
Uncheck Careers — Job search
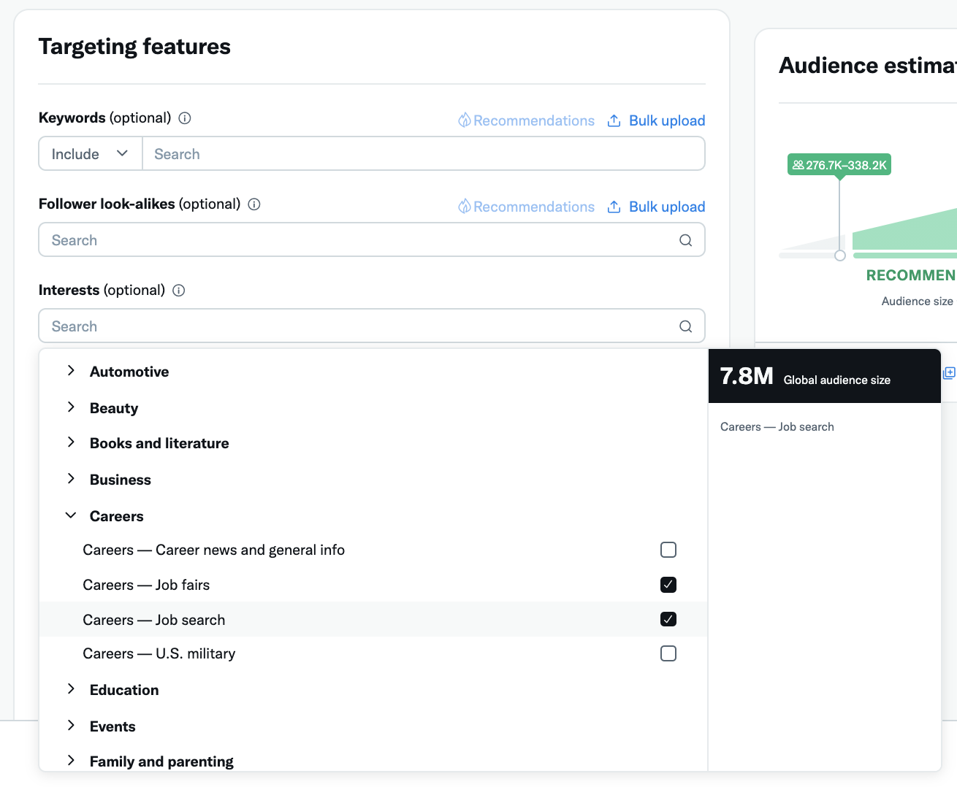pos(668,619)
